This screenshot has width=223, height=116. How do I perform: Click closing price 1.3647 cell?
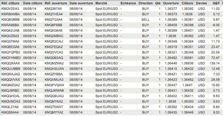point(187,85)
